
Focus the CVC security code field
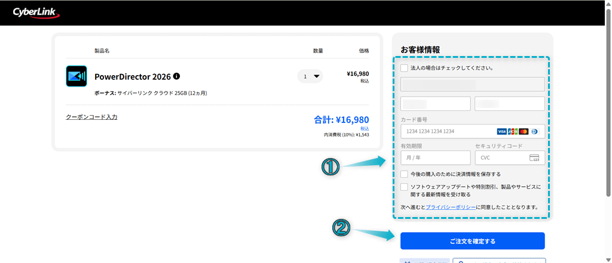[510, 158]
